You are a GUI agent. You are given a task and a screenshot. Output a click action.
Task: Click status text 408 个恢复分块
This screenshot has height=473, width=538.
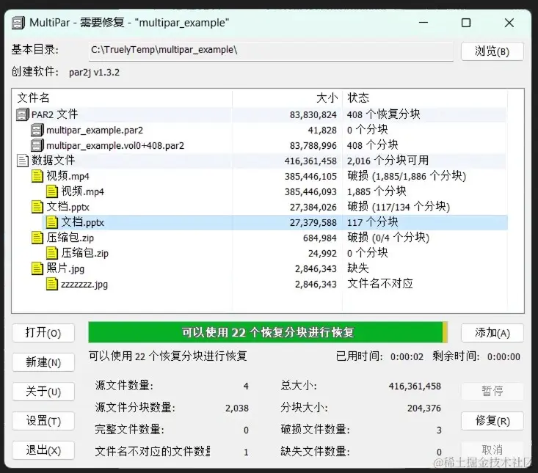[x=383, y=114]
